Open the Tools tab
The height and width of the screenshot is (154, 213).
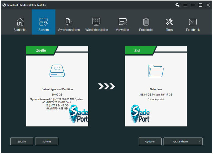(169, 24)
